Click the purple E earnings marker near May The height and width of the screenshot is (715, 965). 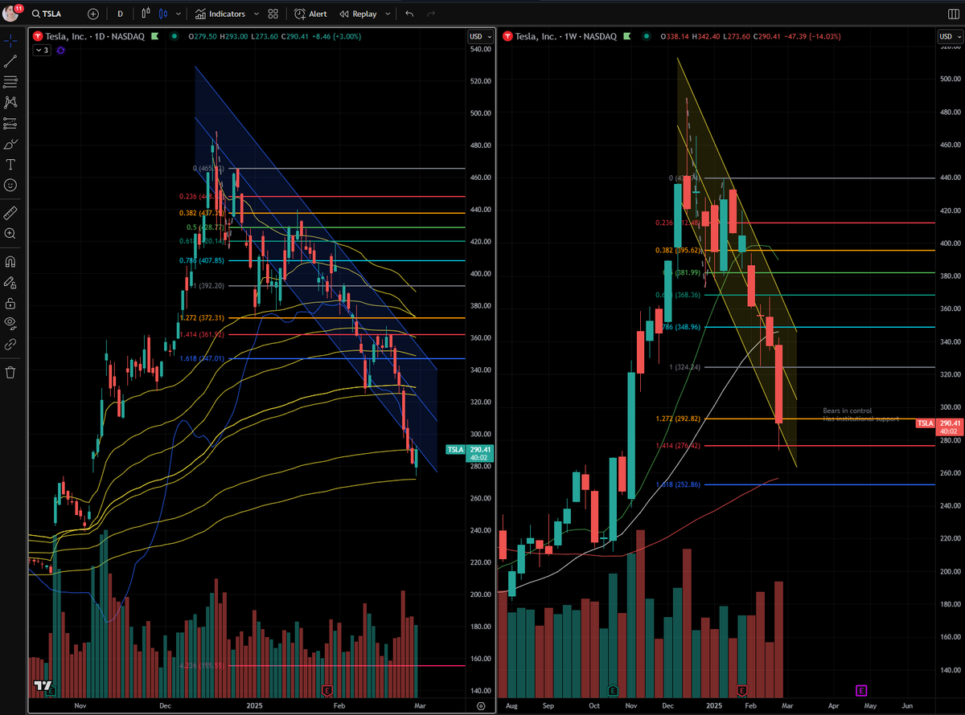[860, 689]
